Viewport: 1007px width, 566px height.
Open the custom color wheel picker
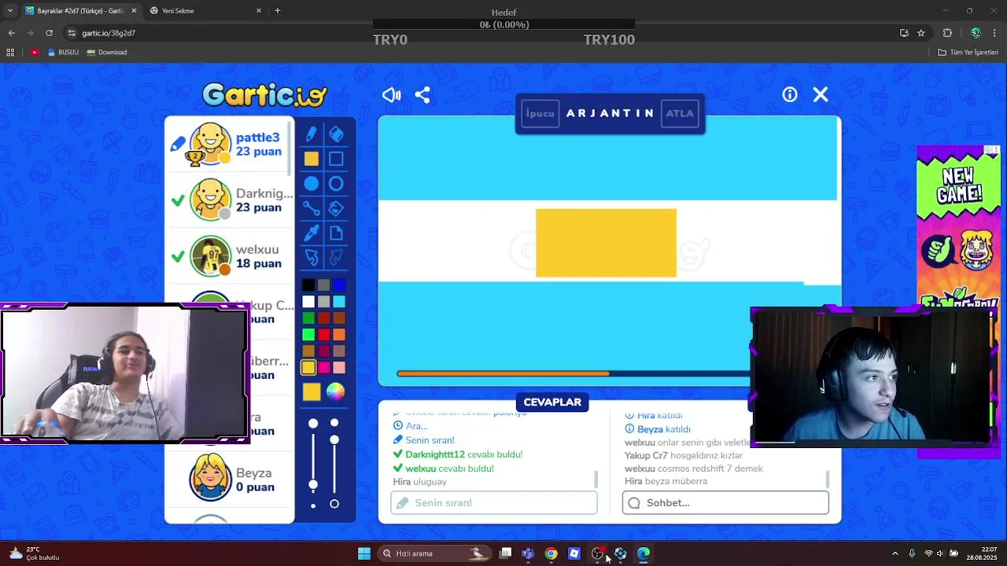point(336,391)
